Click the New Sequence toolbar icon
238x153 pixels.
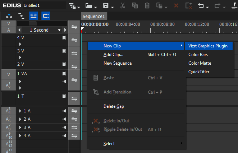click(x=72, y=6)
